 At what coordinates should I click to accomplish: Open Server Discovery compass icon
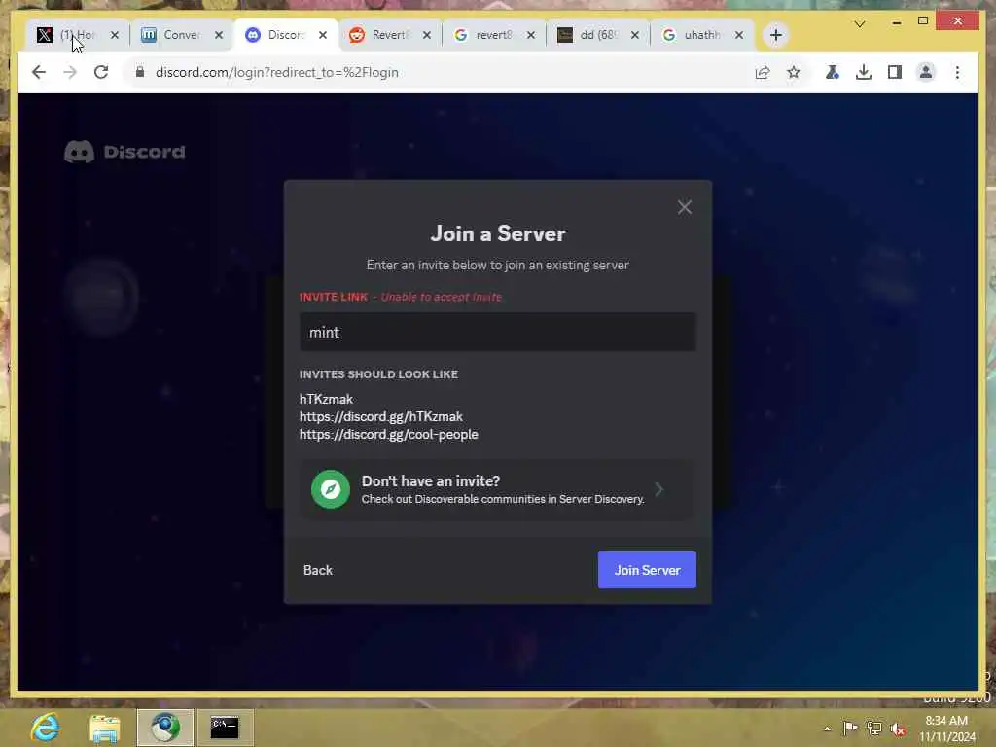[331, 489]
